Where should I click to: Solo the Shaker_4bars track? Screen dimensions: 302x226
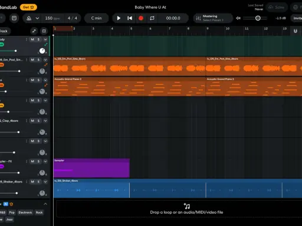click(x=38, y=182)
